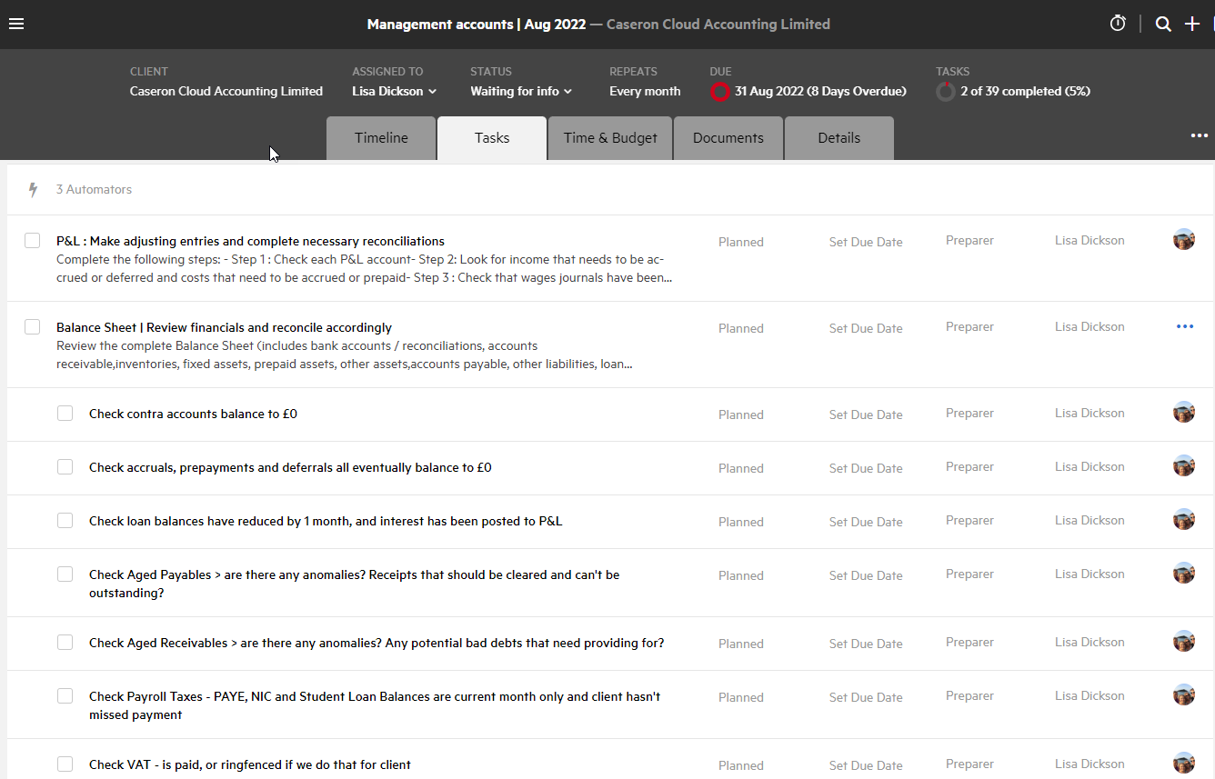
Task: Open the Waiting for info status dropdown
Action: (521, 91)
